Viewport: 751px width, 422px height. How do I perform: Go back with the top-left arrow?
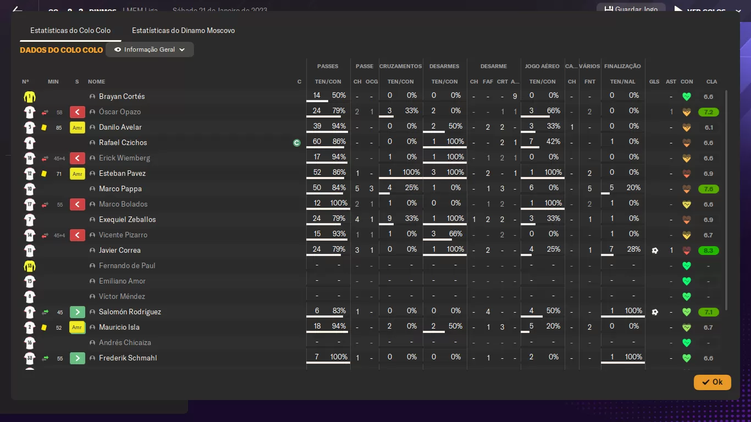(x=17, y=9)
